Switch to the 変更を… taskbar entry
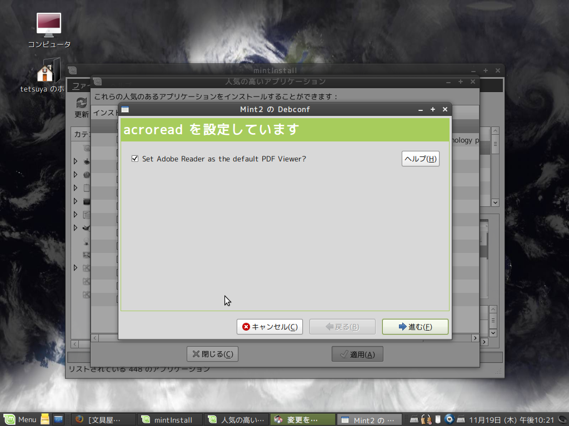Image resolution: width=569 pixels, height=426 pixels. 303,419
